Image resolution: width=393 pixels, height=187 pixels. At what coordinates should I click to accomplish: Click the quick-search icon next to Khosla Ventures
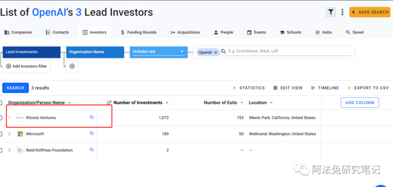point(92,117)
